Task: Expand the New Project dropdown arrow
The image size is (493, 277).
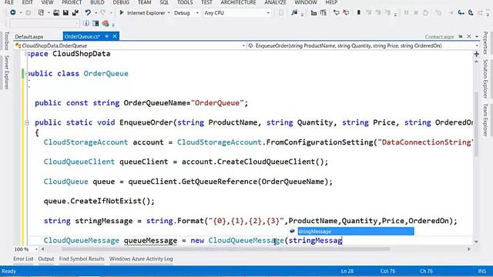Action: (x=49, y=13)
